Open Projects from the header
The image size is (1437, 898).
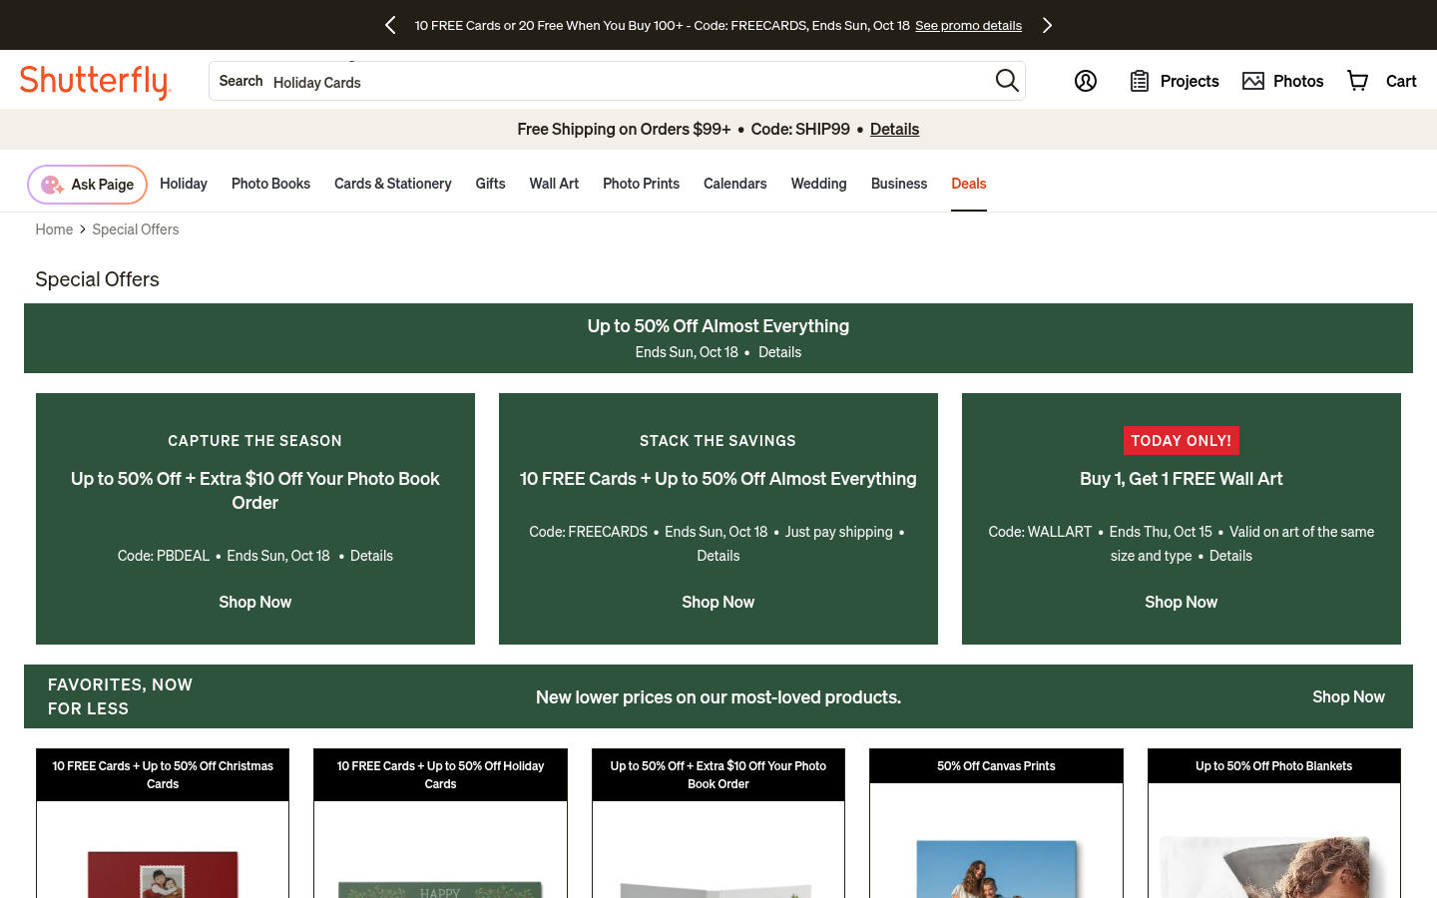(1175, 81)
